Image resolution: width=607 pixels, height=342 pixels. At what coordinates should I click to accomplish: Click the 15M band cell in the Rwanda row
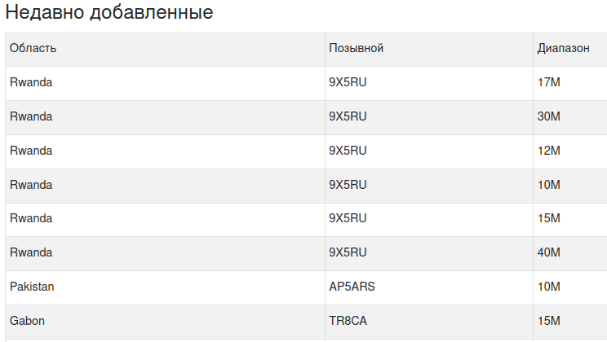tap(569, 220)
